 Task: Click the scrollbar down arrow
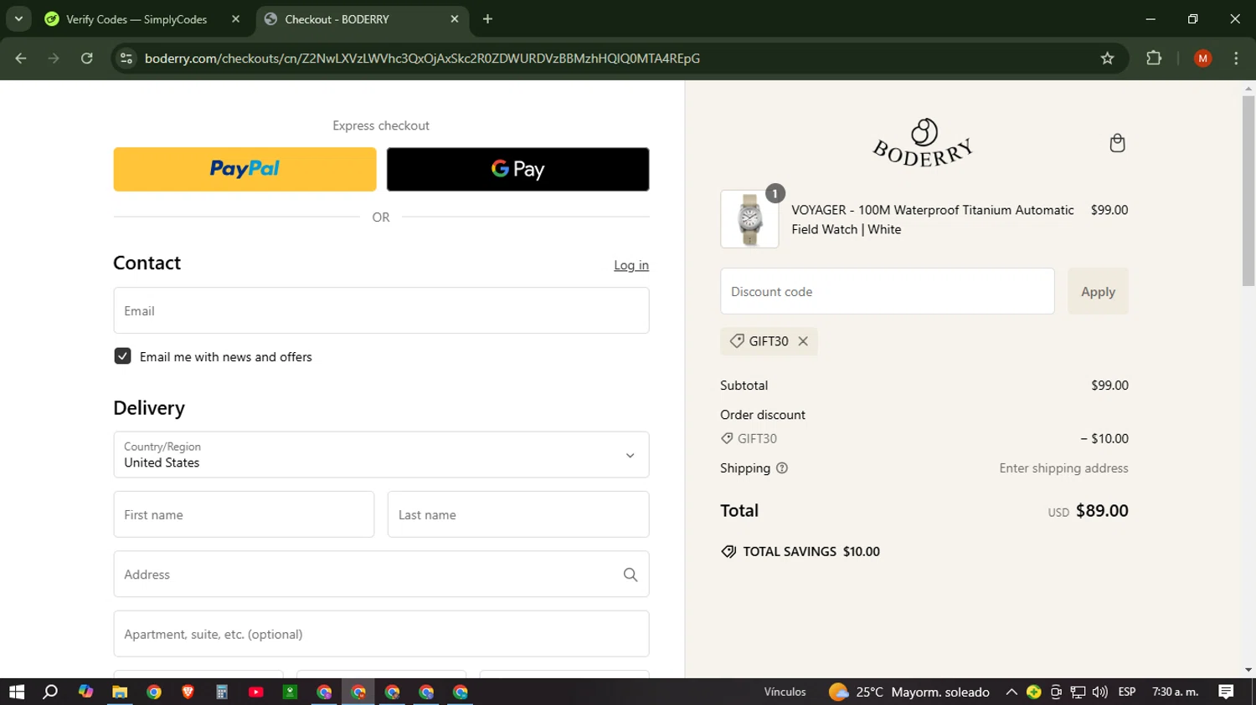coord(1248,670)
